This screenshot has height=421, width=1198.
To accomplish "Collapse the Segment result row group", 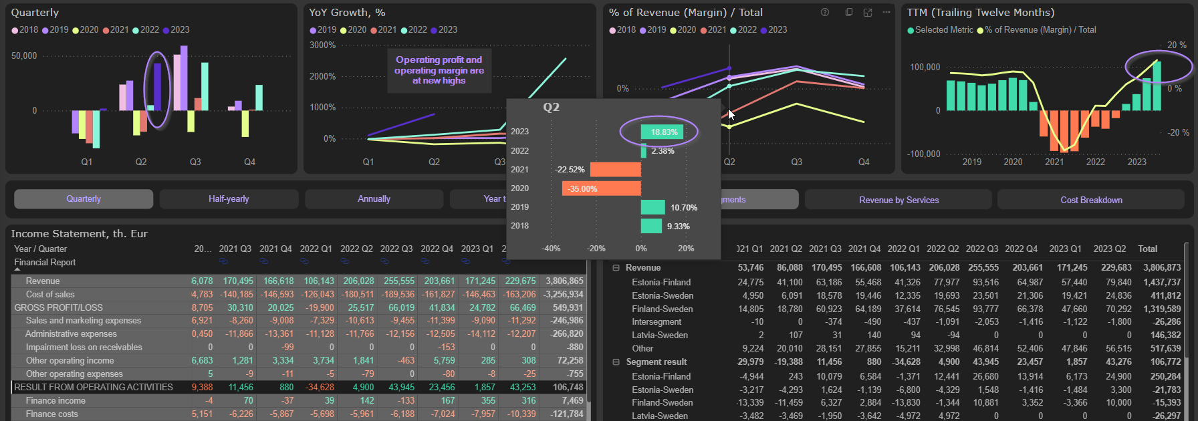I will pyautogui.click(x=616, y=362).
